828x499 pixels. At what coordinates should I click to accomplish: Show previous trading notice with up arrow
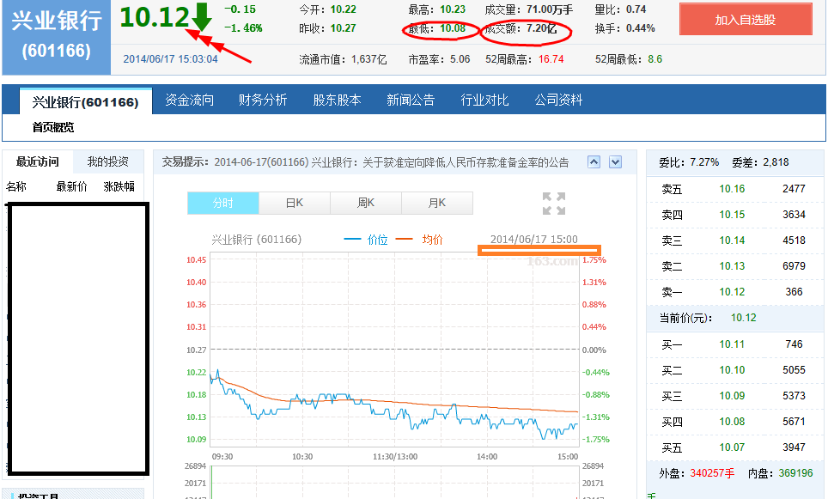(594, 162)
